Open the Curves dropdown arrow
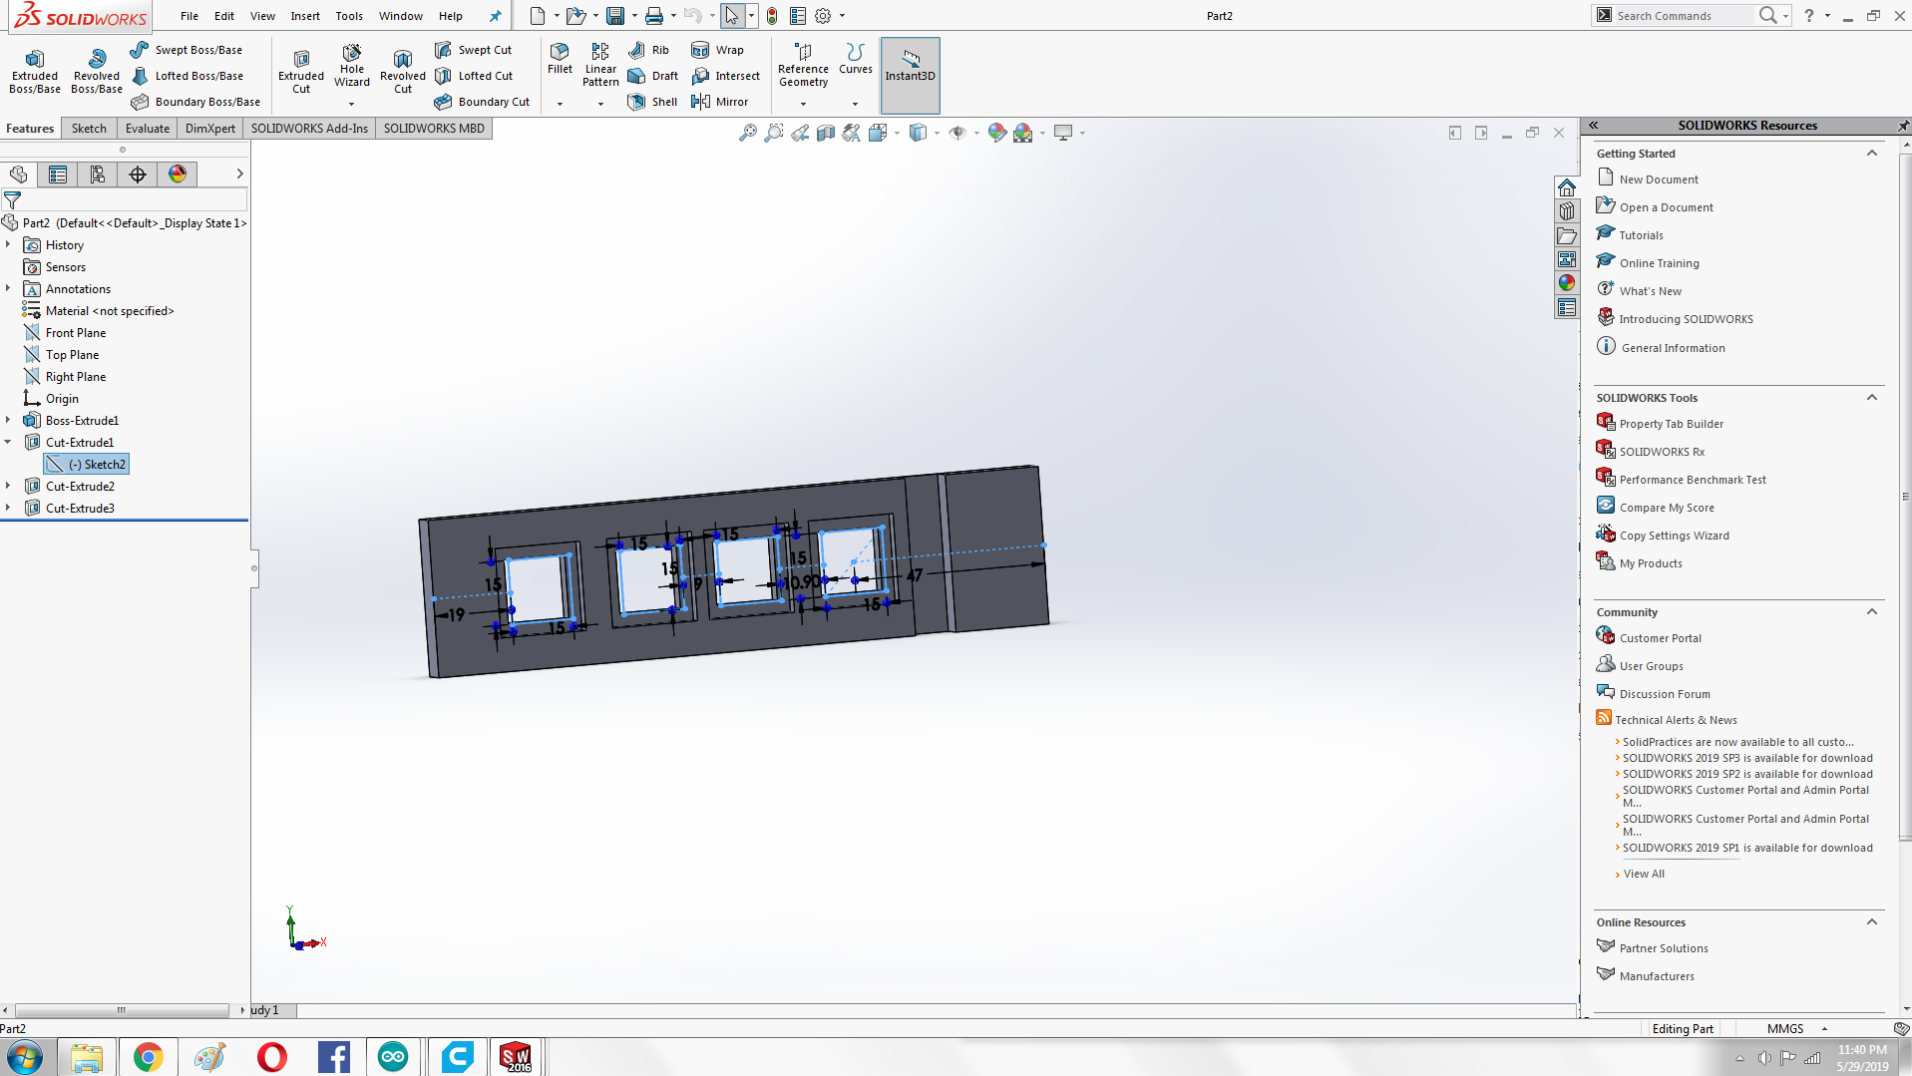The width and height of the screenshot is (1912, 1076). pyautogui.click(x=855, y=104)
